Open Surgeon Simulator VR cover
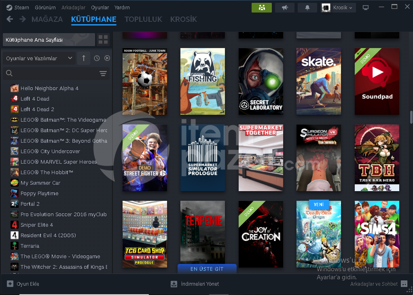The width and height of the screenshot is (413, 295). point(319,158)
